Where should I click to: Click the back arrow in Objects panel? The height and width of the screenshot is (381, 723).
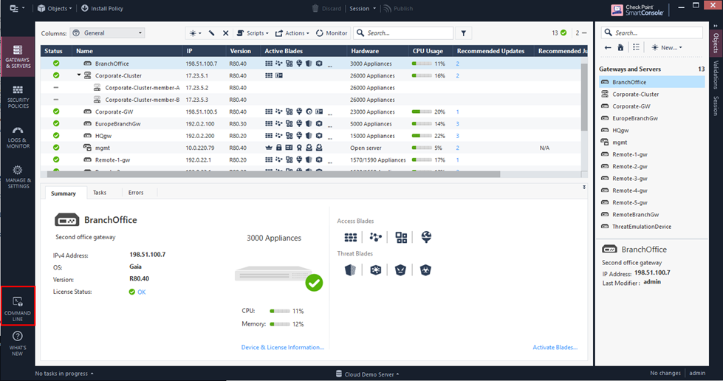(x=608, y=47)
